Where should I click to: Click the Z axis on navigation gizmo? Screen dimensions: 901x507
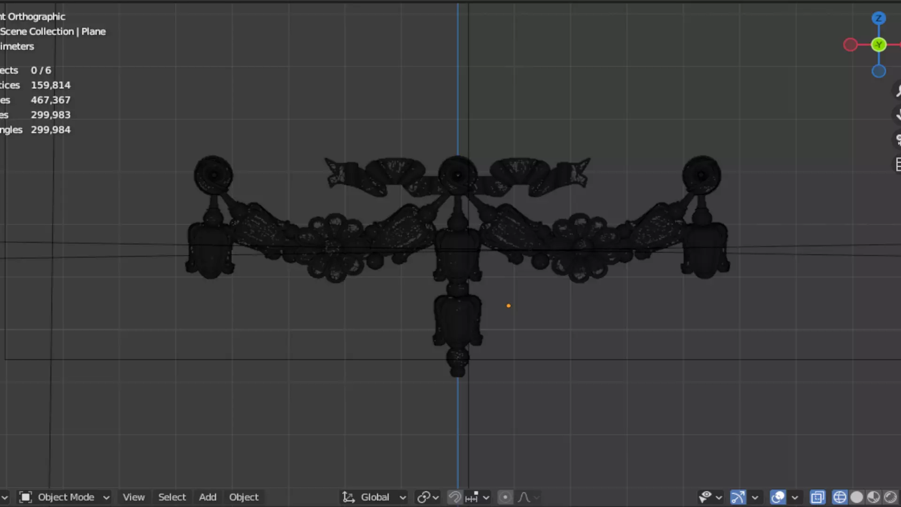point(878,18)
